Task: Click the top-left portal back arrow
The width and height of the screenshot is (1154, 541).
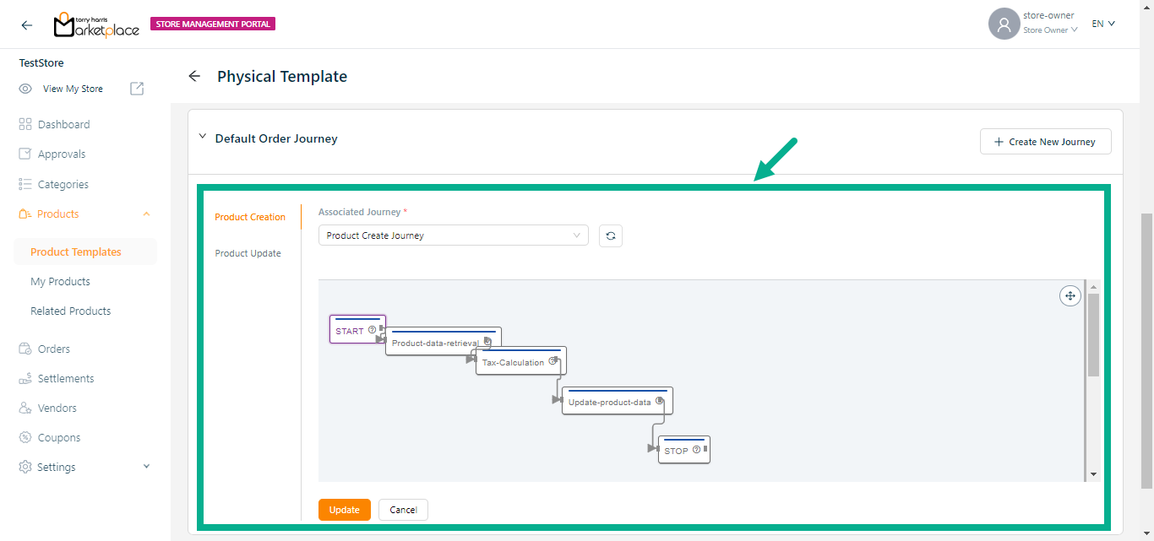Action: point(27,24)
